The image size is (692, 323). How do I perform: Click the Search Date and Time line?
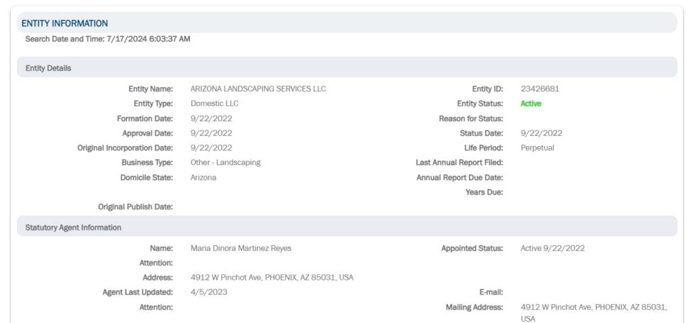click(x=107, y=39)
